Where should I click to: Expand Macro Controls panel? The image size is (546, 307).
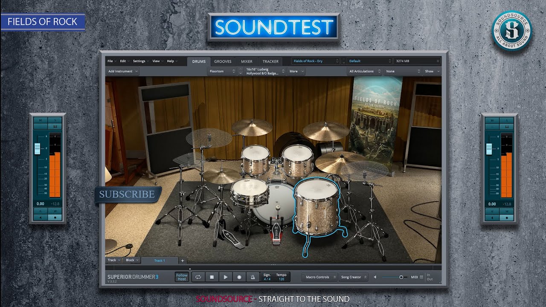point(319,277)
